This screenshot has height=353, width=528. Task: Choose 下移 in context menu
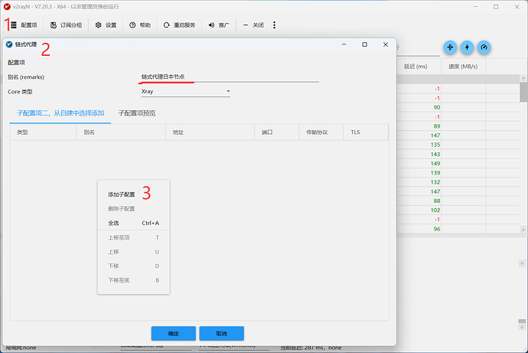click(133, 266)
